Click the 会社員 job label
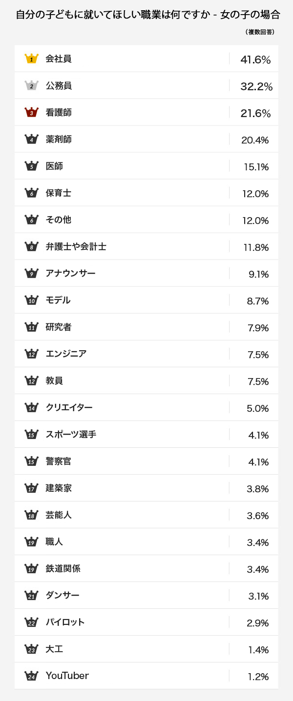The image size is (293, 701). click(59, 59)
